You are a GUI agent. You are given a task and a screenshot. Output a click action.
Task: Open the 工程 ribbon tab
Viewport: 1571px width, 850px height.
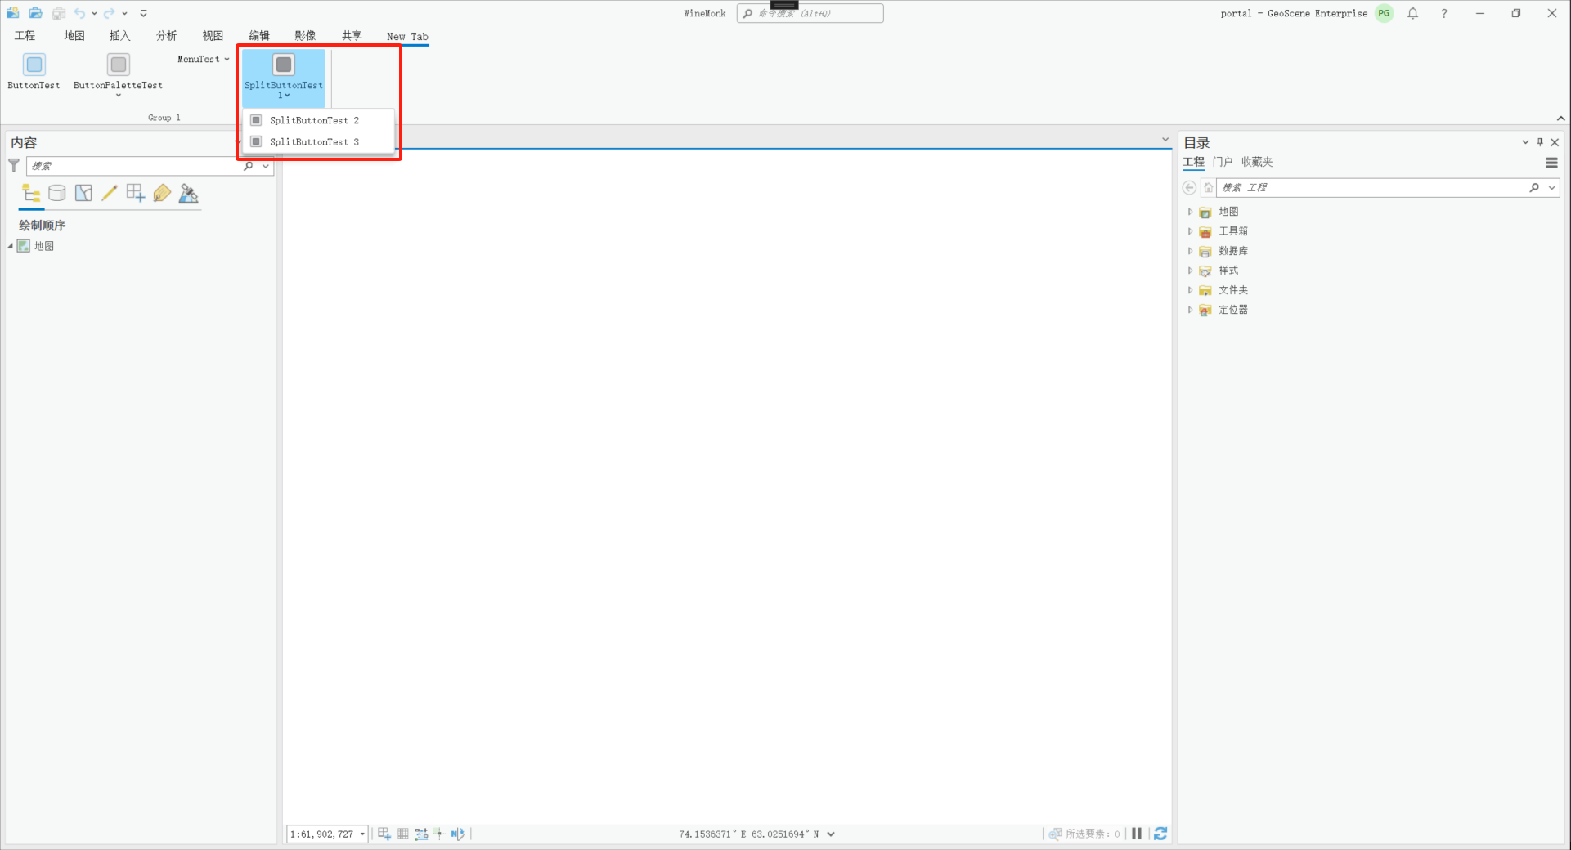point(25,36)
